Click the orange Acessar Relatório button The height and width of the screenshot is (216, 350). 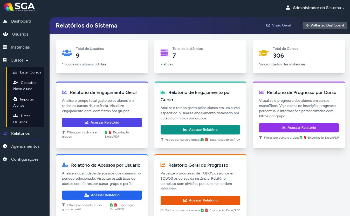tap(200, 200)
